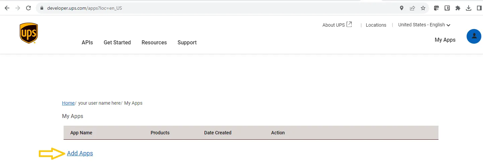The image size is (483, 166).
Task: Open the APIs menu
Action: [87, 42]
